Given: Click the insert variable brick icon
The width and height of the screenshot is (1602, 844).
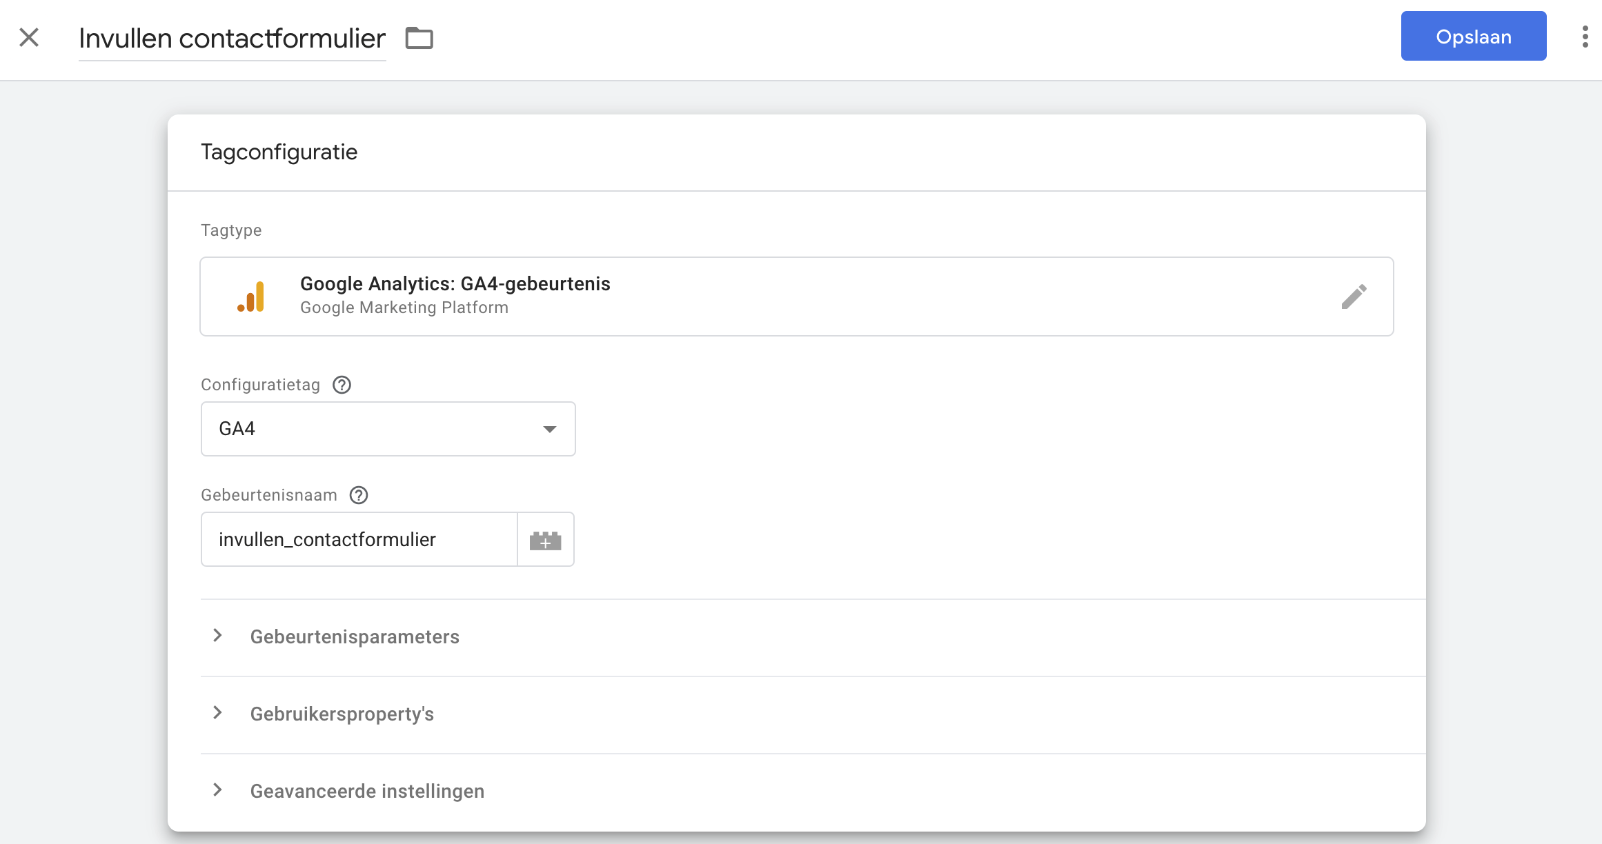Looking at the screenshot, I should coord(545,540).
